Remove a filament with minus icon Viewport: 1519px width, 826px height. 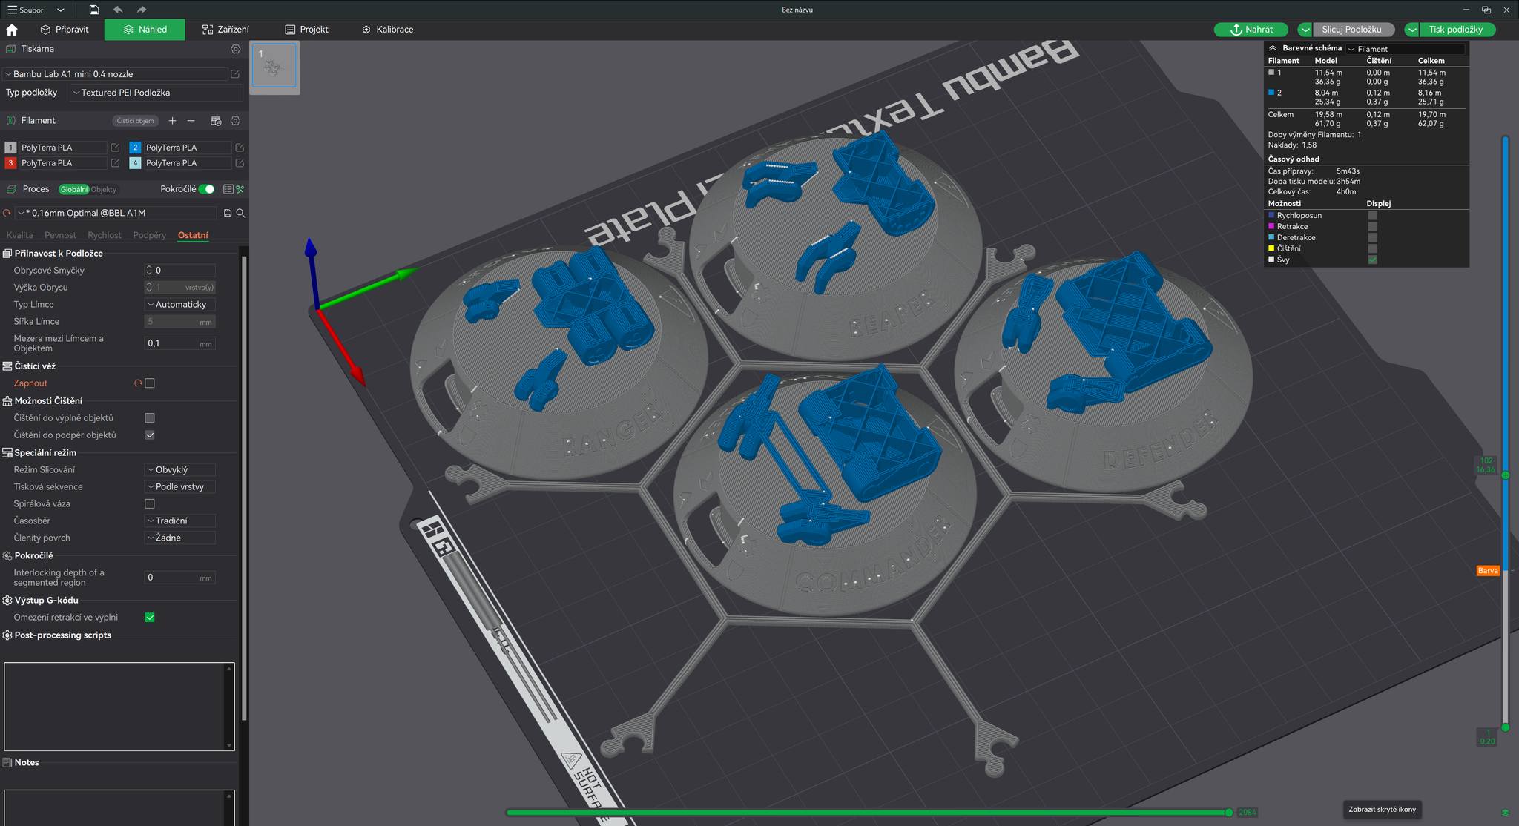(191, 121)
